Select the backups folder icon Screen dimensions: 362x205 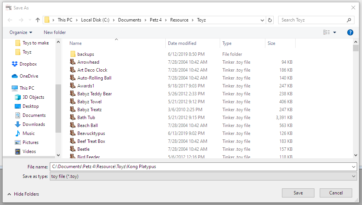pos(73,54)
